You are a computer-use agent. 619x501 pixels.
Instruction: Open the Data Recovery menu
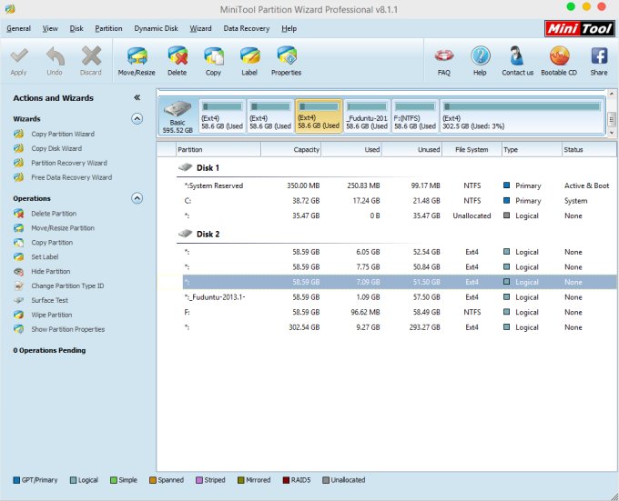247,28
